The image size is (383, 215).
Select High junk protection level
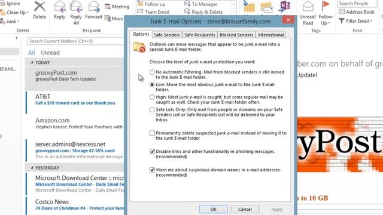(152, 97)
